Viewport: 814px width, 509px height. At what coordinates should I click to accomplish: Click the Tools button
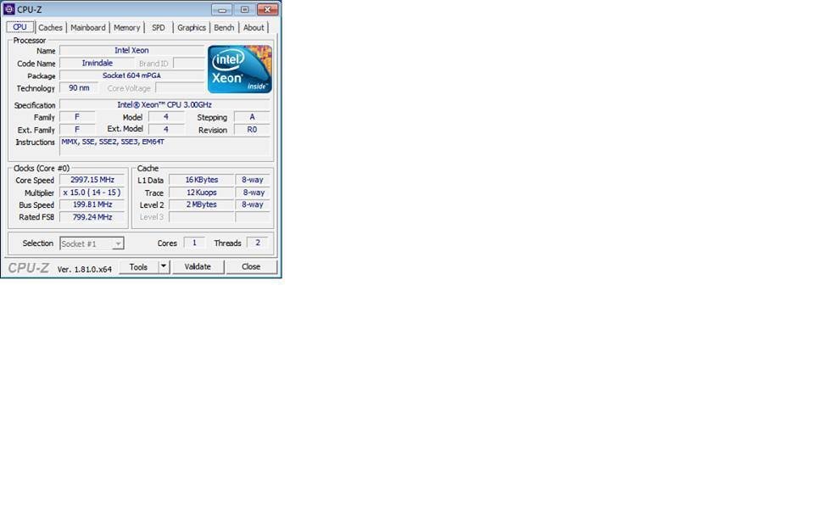coord(138,267)
